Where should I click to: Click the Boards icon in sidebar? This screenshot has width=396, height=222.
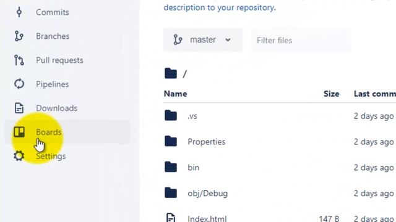click(x=19, y=132)
